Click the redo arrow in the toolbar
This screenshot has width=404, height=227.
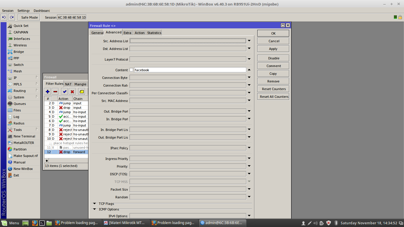12,17
